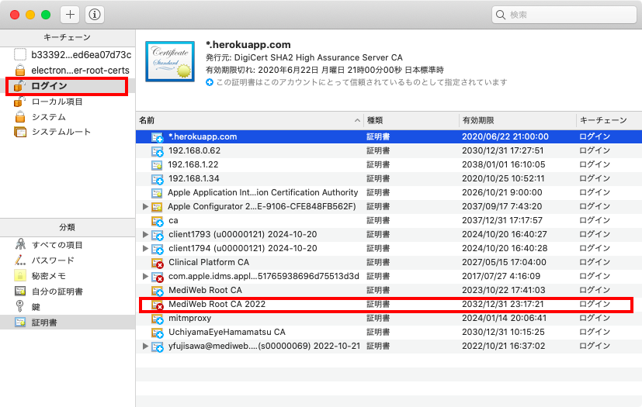The width and height of the screenshot is (642, 407).
Task: Click the keys icon beside すべての項目
Action: point(20,245)
